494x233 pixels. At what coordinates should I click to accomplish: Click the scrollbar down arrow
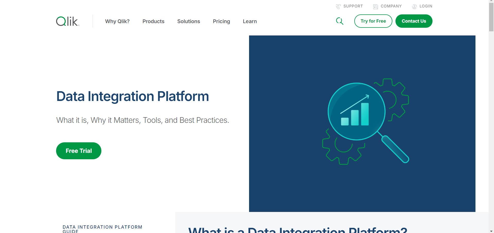(491, 231)
